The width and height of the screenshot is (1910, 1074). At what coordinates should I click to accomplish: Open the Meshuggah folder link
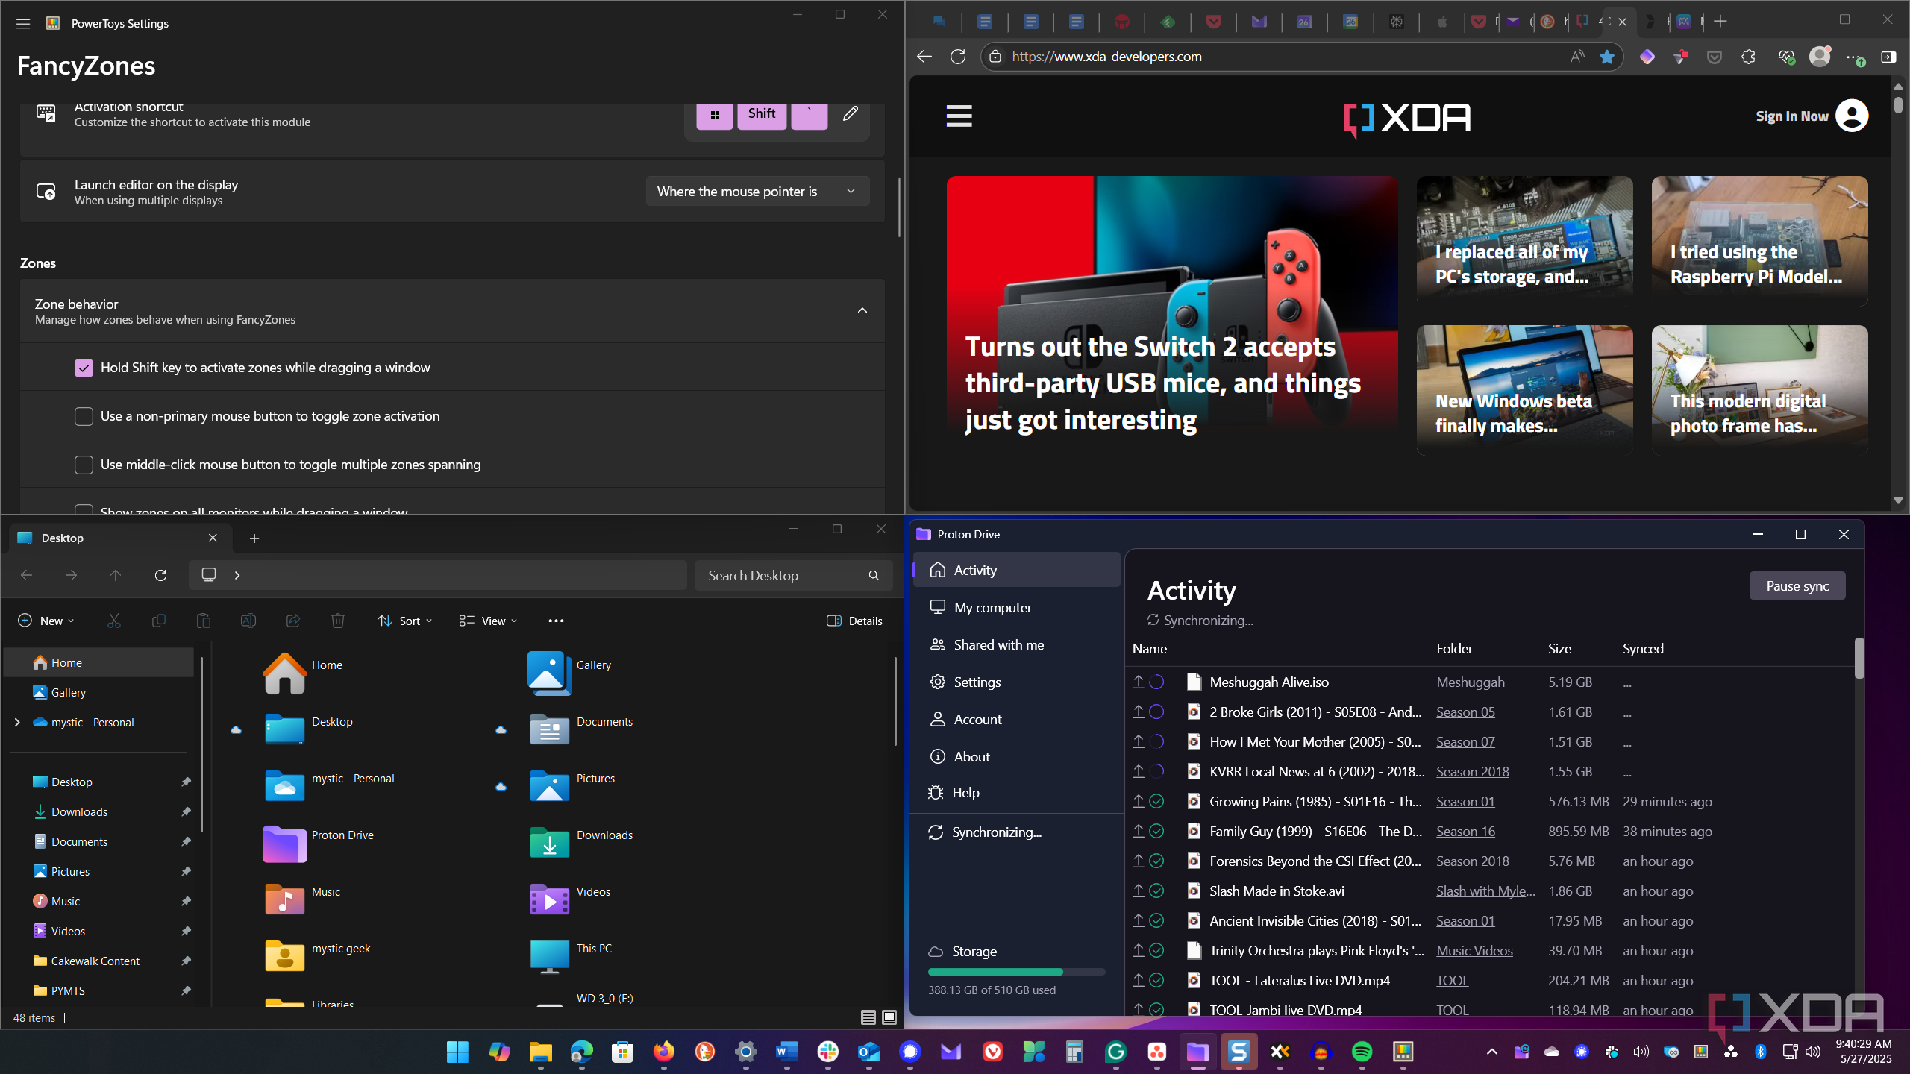[x=1470, y=682]
